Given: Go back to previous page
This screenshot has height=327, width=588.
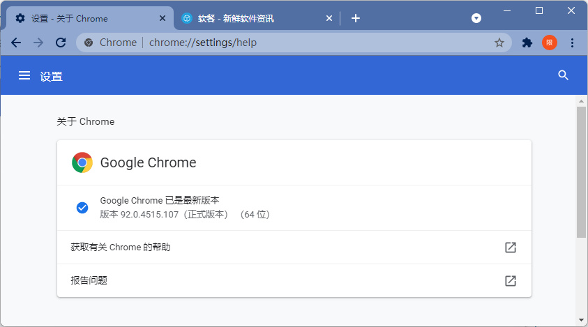Looking at the screenshot, I should coord(16,43).
